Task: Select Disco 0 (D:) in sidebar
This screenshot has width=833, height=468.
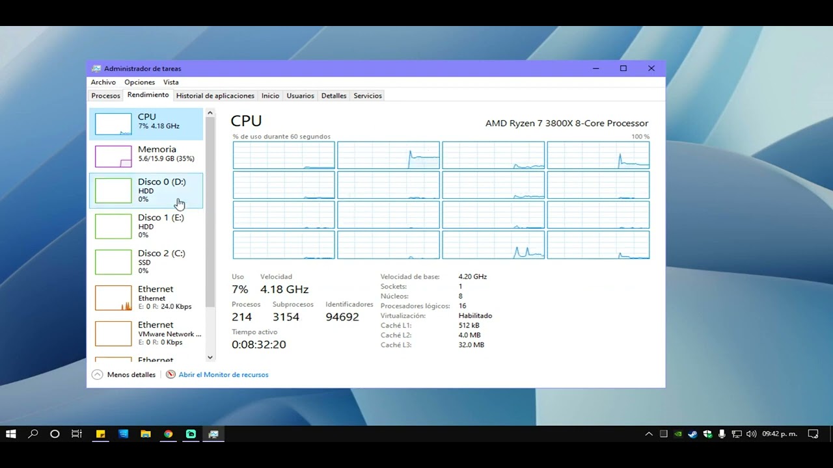Action: pos(146,190)
